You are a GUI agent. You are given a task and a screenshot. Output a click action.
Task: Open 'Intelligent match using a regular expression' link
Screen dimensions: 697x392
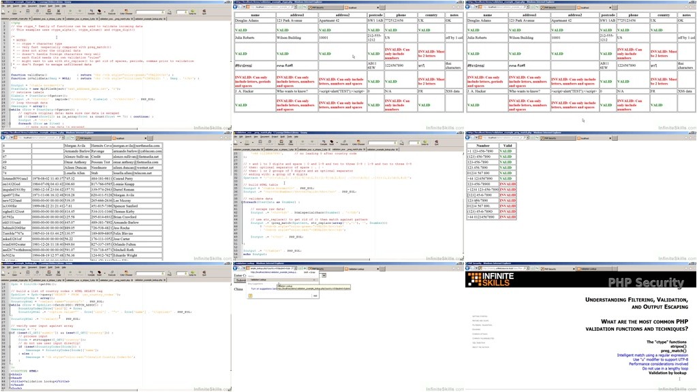tap(652, 355)
